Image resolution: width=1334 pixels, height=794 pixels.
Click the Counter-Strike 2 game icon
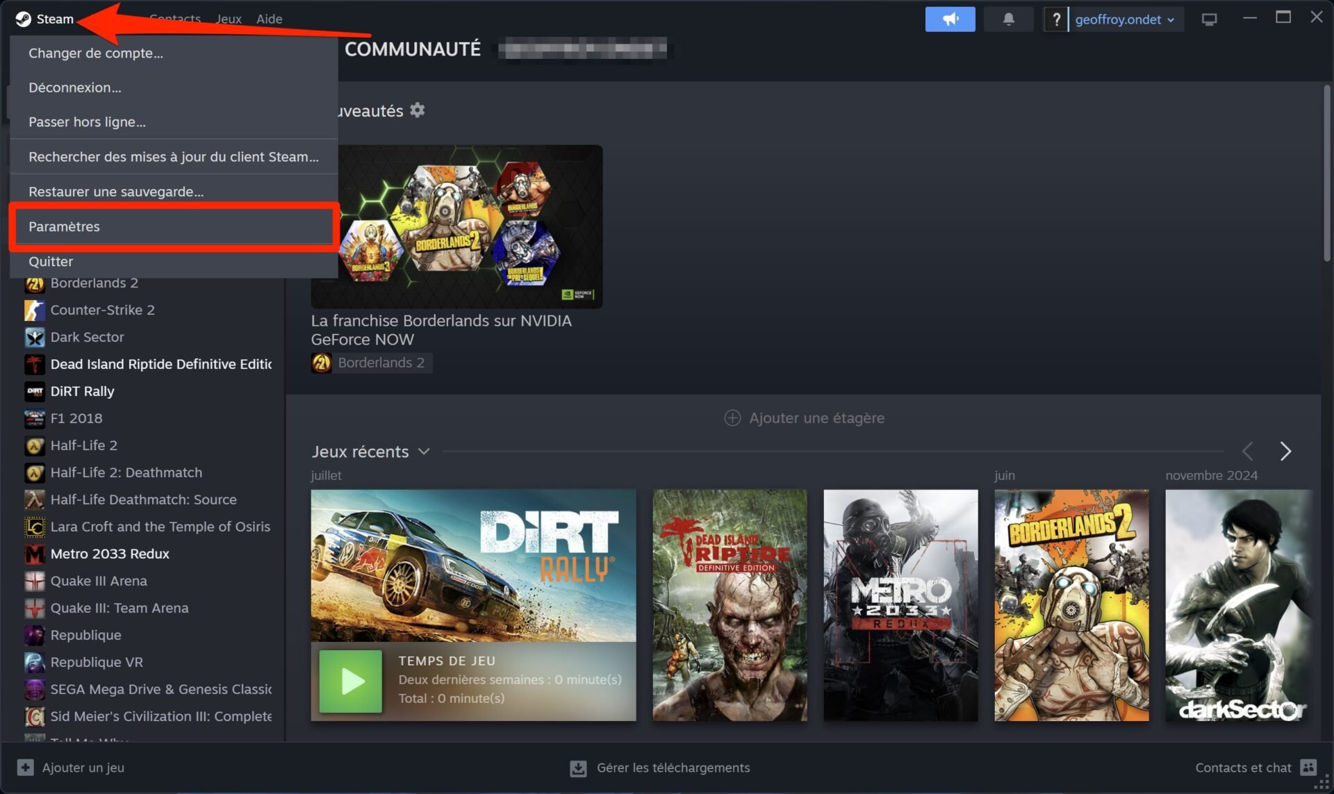point(35,310)
